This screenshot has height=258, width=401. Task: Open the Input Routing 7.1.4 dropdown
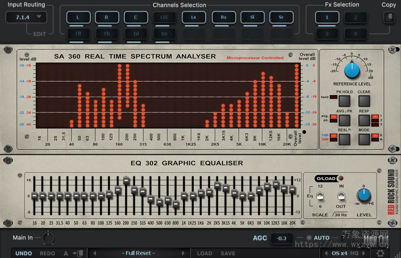point(26,17)
